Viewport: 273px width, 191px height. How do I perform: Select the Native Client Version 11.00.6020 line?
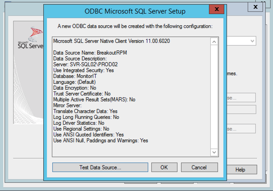point(111,41)
